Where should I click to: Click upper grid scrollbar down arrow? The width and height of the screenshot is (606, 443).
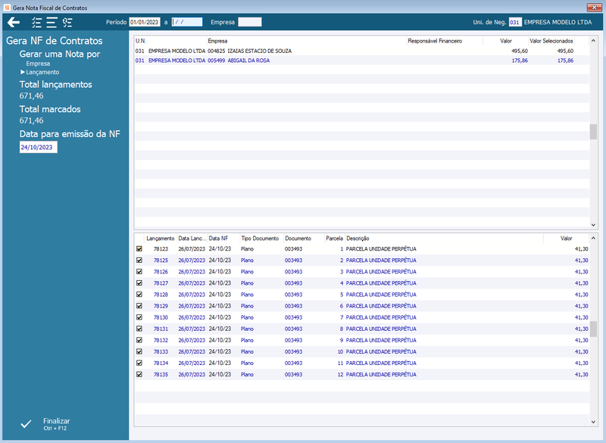coord(593,224)
